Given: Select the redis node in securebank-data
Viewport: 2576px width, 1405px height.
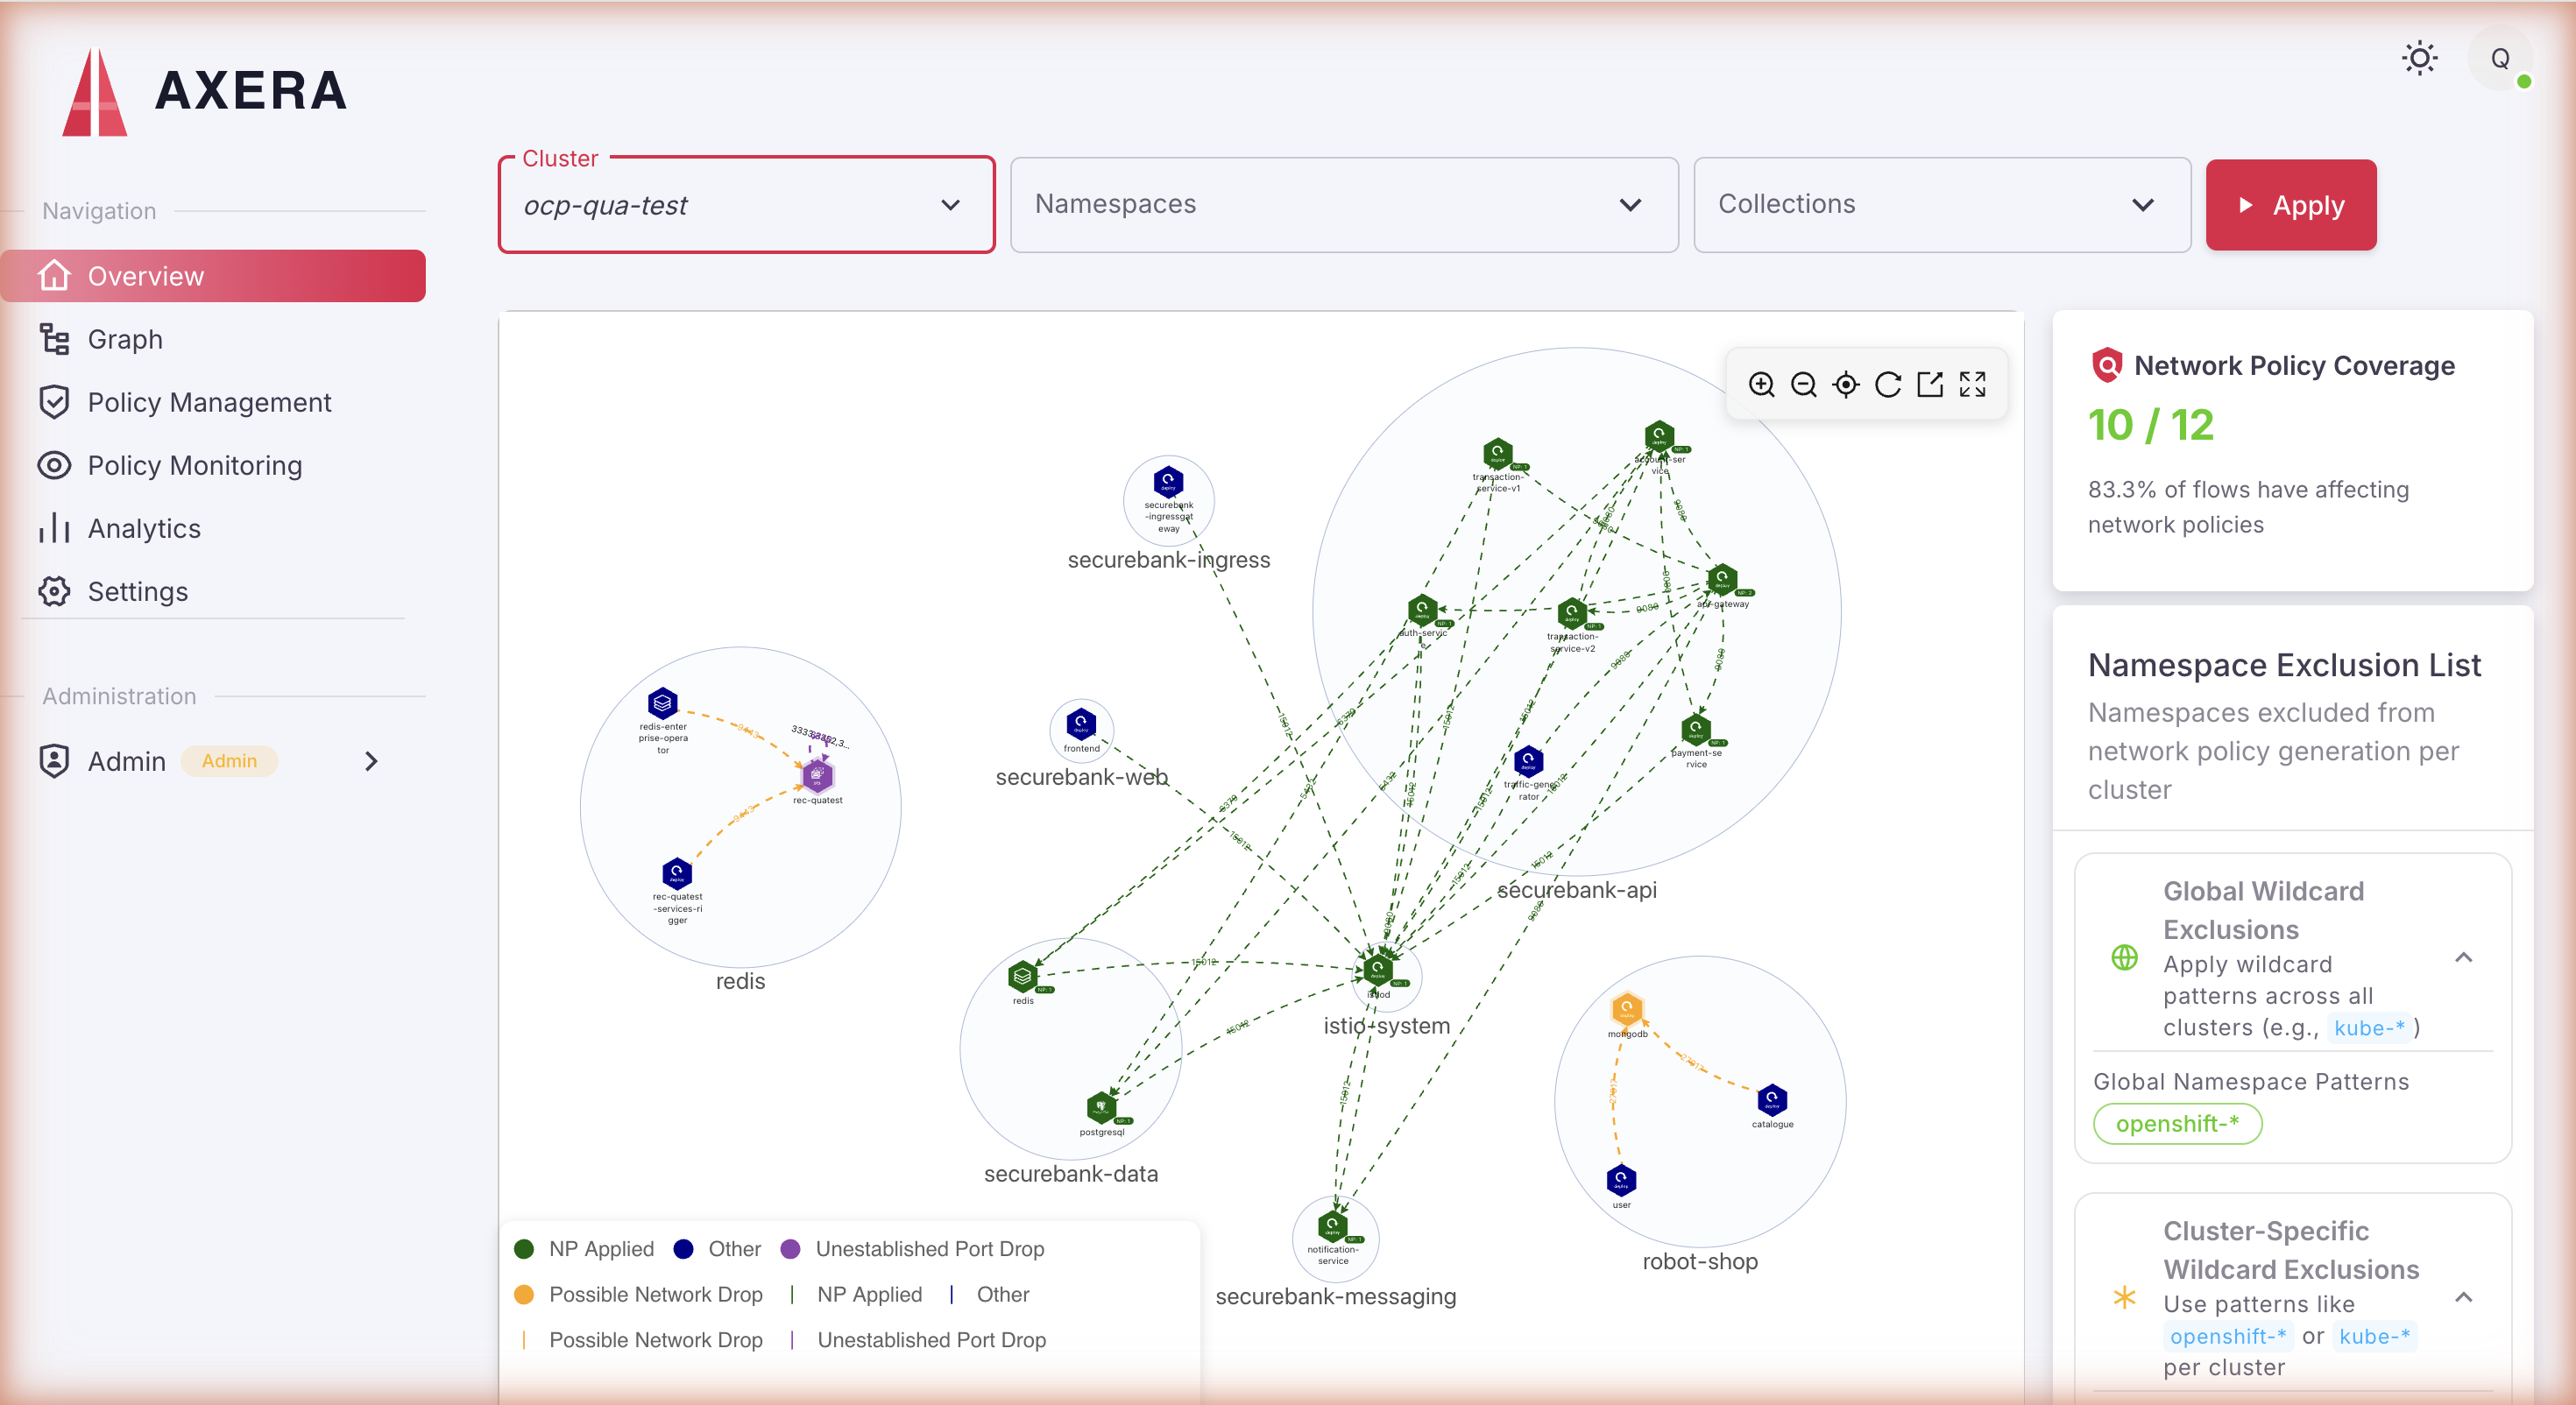Looking at the screenshot, I should coord(1022,976).
